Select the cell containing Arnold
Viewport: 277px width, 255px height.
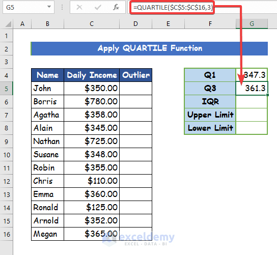pyautogui.click(x=47, y=221)
